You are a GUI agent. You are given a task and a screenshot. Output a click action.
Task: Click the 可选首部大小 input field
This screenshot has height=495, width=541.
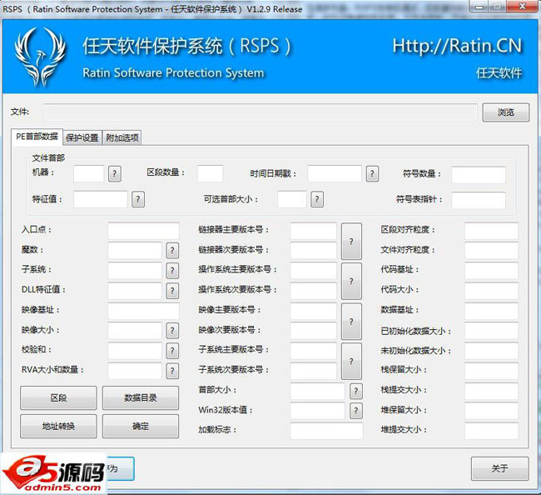tap(292, 199)
